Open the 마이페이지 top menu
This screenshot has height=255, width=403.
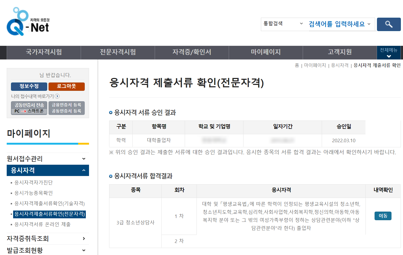[266, 52]
